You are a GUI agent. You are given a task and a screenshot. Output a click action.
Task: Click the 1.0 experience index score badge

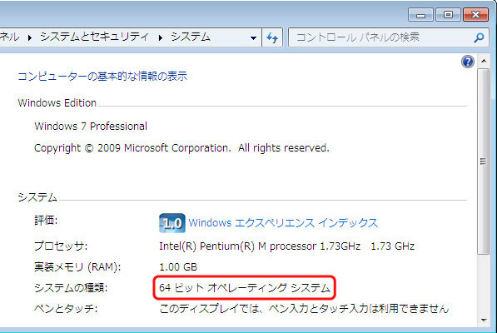pyautogui.click(x=171, y=223)
